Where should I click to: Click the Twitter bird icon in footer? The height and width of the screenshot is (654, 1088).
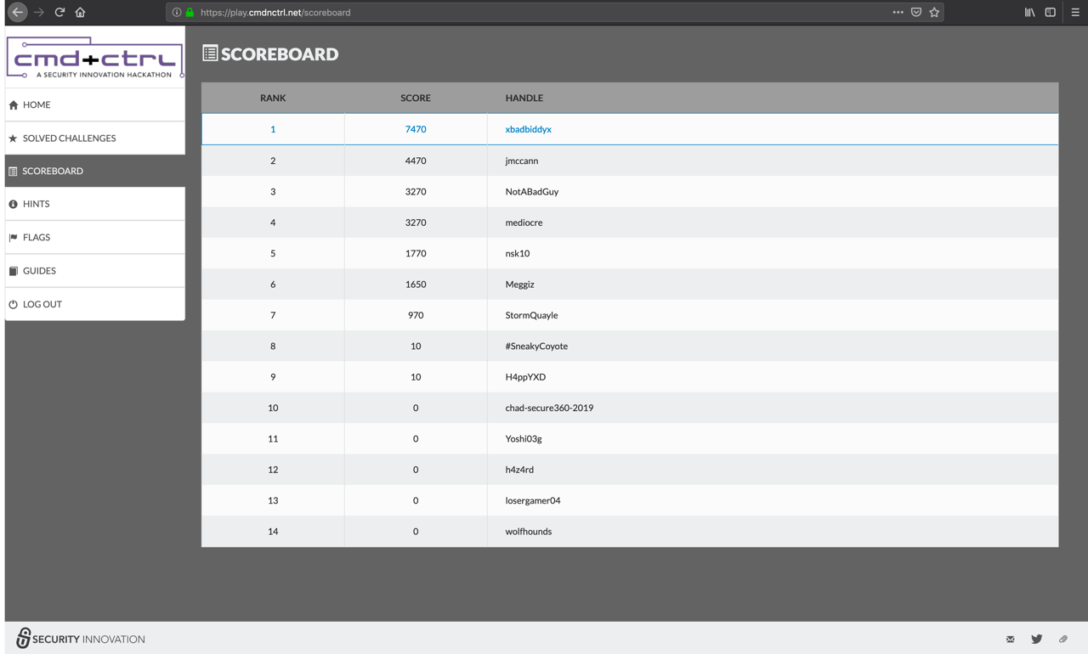(1036, 639)
